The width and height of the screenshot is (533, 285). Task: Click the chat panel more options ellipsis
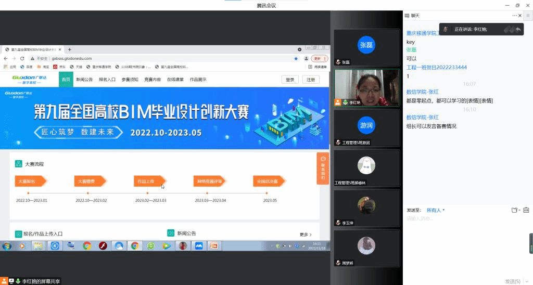coord(514,16)
